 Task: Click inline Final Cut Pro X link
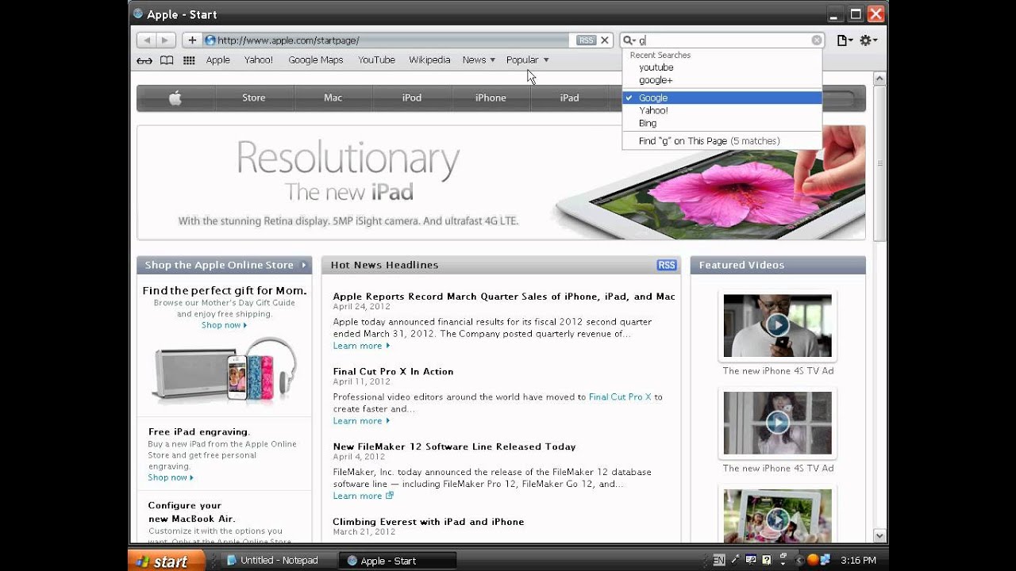tap(620, 397)
